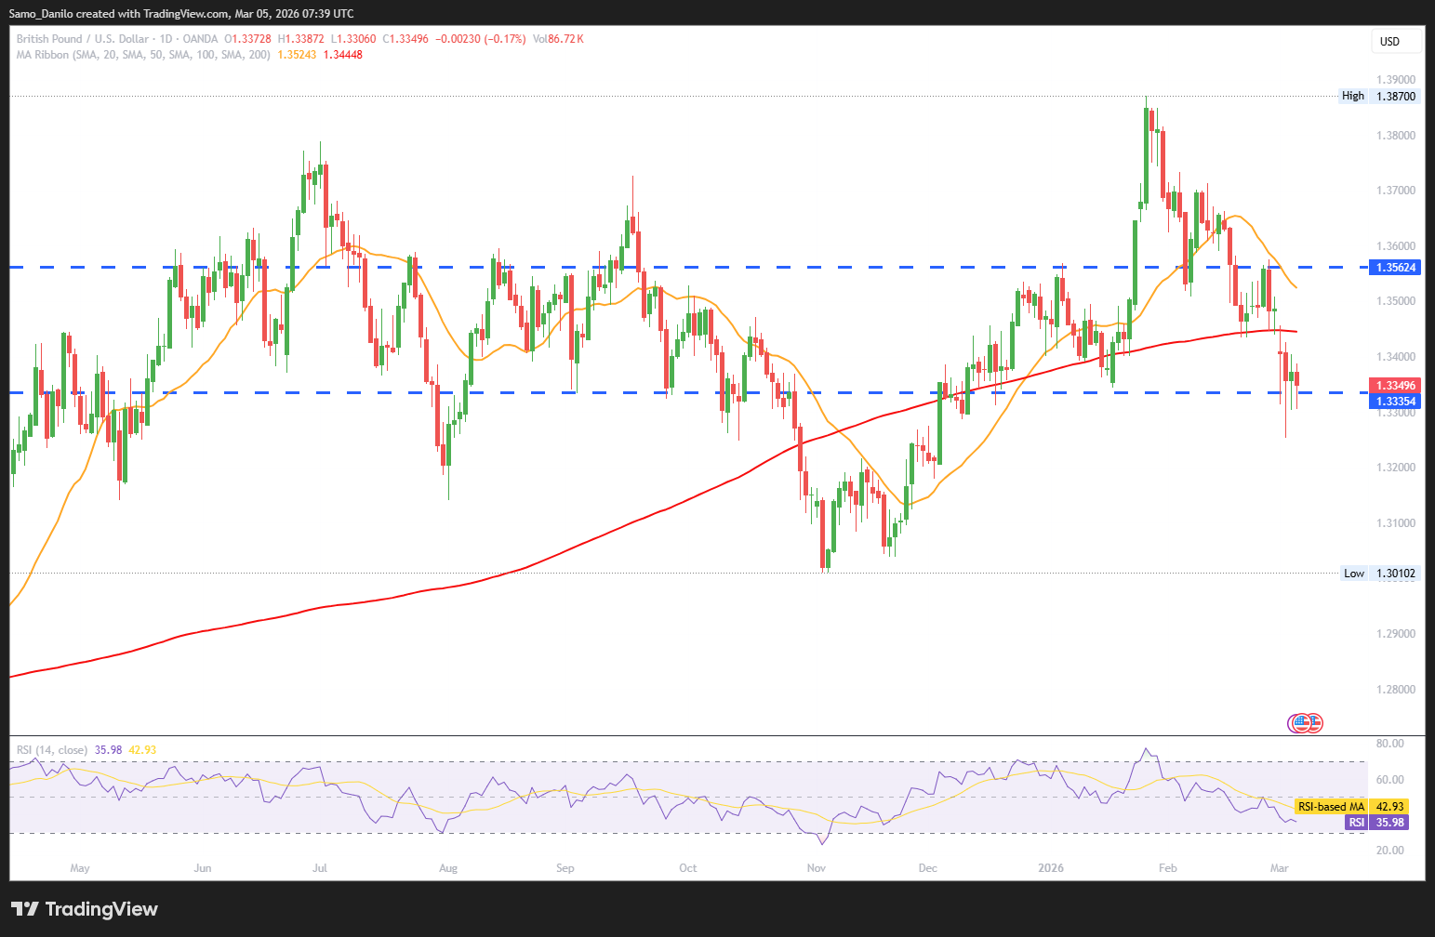The height and width of the screenshot is (937, 1435).
Task: Click the Vol 86.72K volume readout
Action: pyautogui.click(x=558, y=39)
